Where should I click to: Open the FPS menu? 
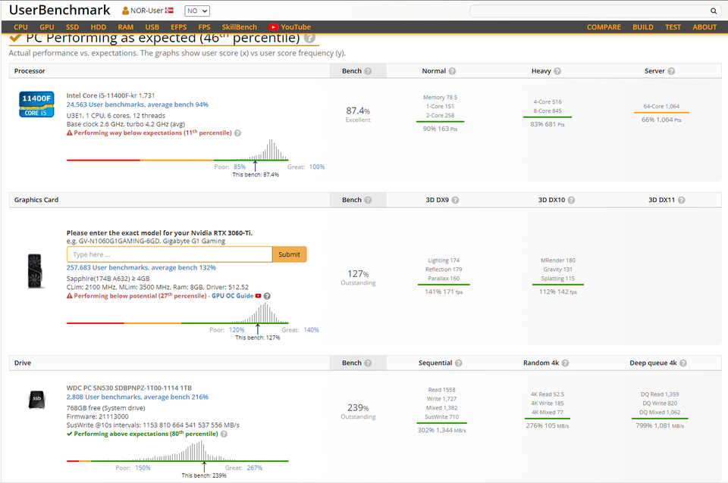[204, 27]
